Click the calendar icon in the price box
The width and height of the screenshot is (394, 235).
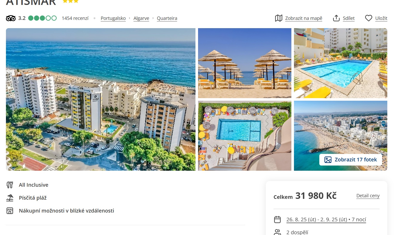pyautogui.click(x=277, y=220)
